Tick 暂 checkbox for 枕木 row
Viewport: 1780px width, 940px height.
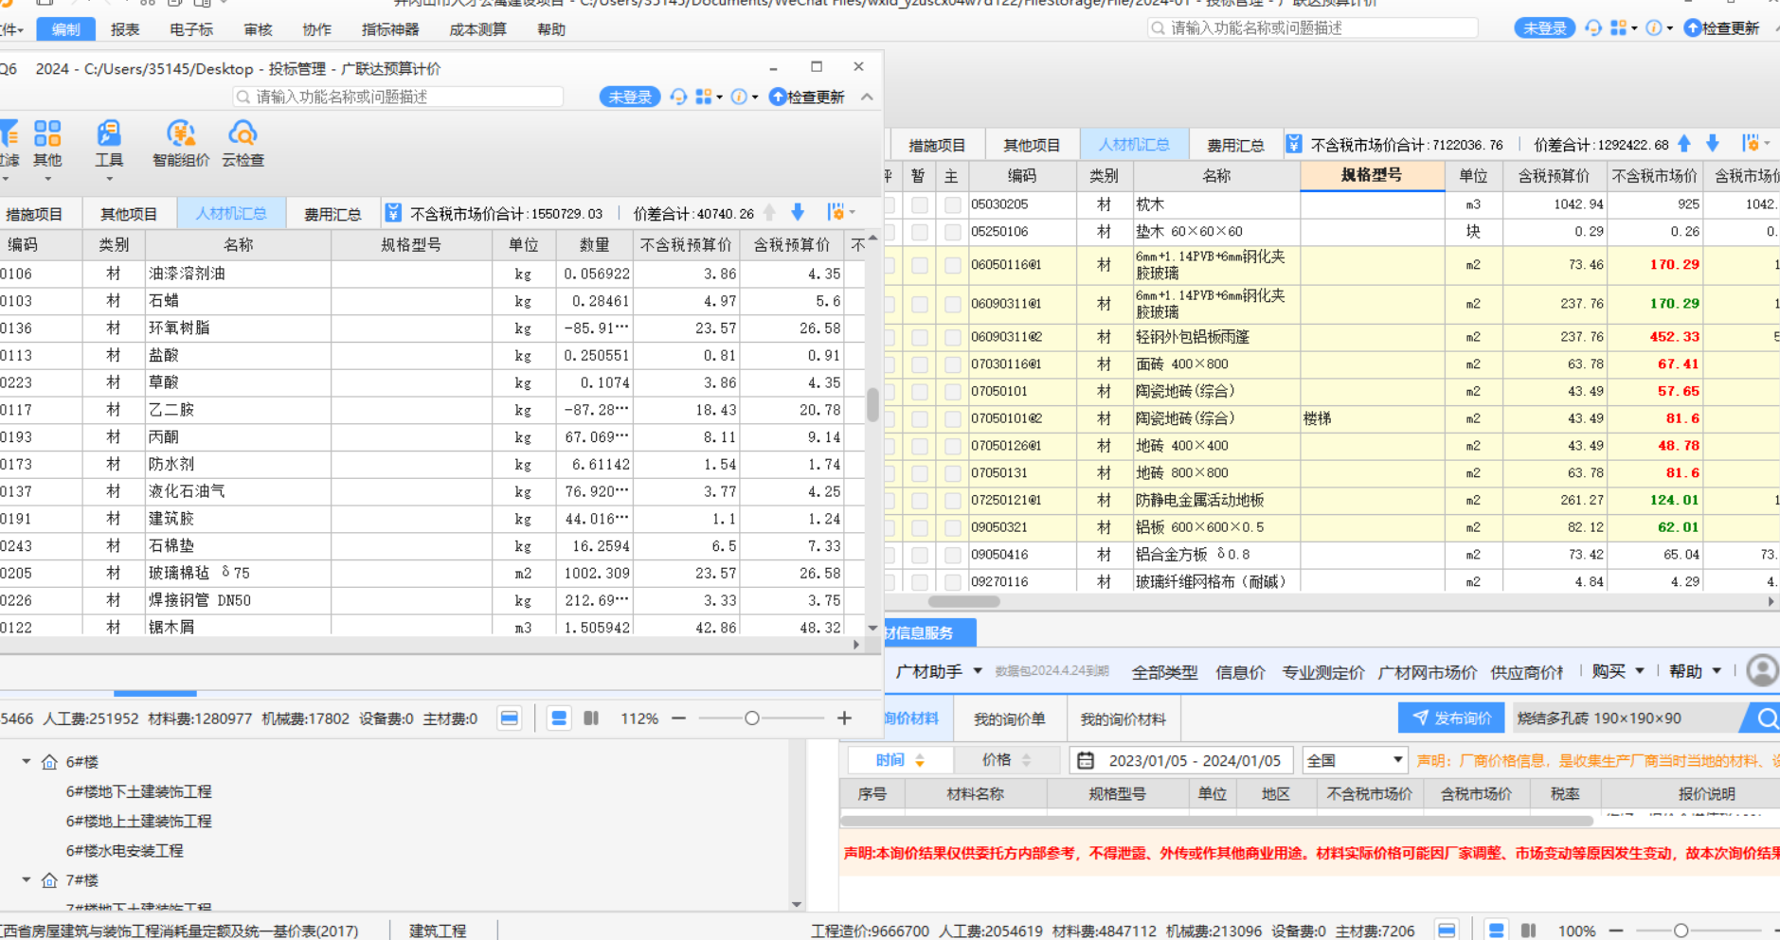pyautogui.click(x=920, y=204)
